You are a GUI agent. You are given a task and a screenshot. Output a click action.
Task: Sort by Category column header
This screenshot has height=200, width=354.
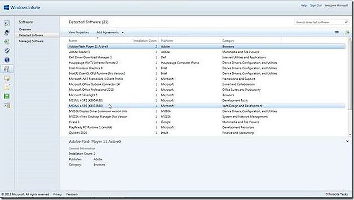[x=228, y=41]
